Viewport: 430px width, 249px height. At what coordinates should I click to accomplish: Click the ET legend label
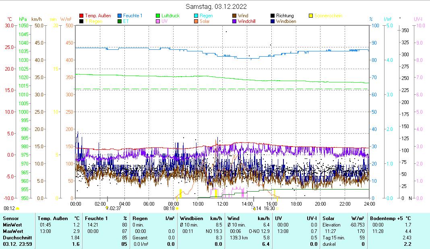(x=126, y=21)
